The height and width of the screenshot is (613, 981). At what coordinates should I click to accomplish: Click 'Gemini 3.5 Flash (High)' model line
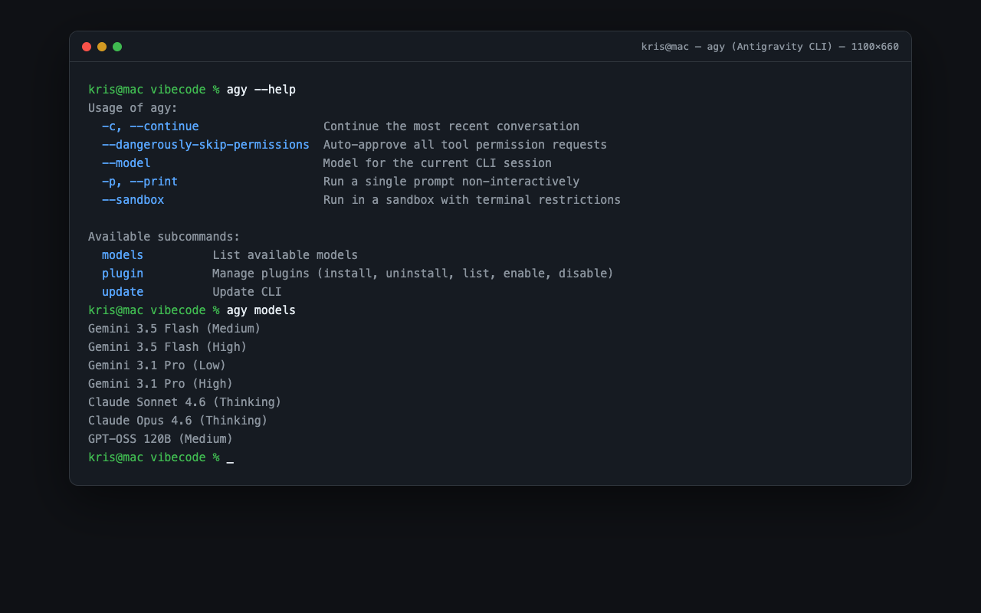click(x=168, y=347)
